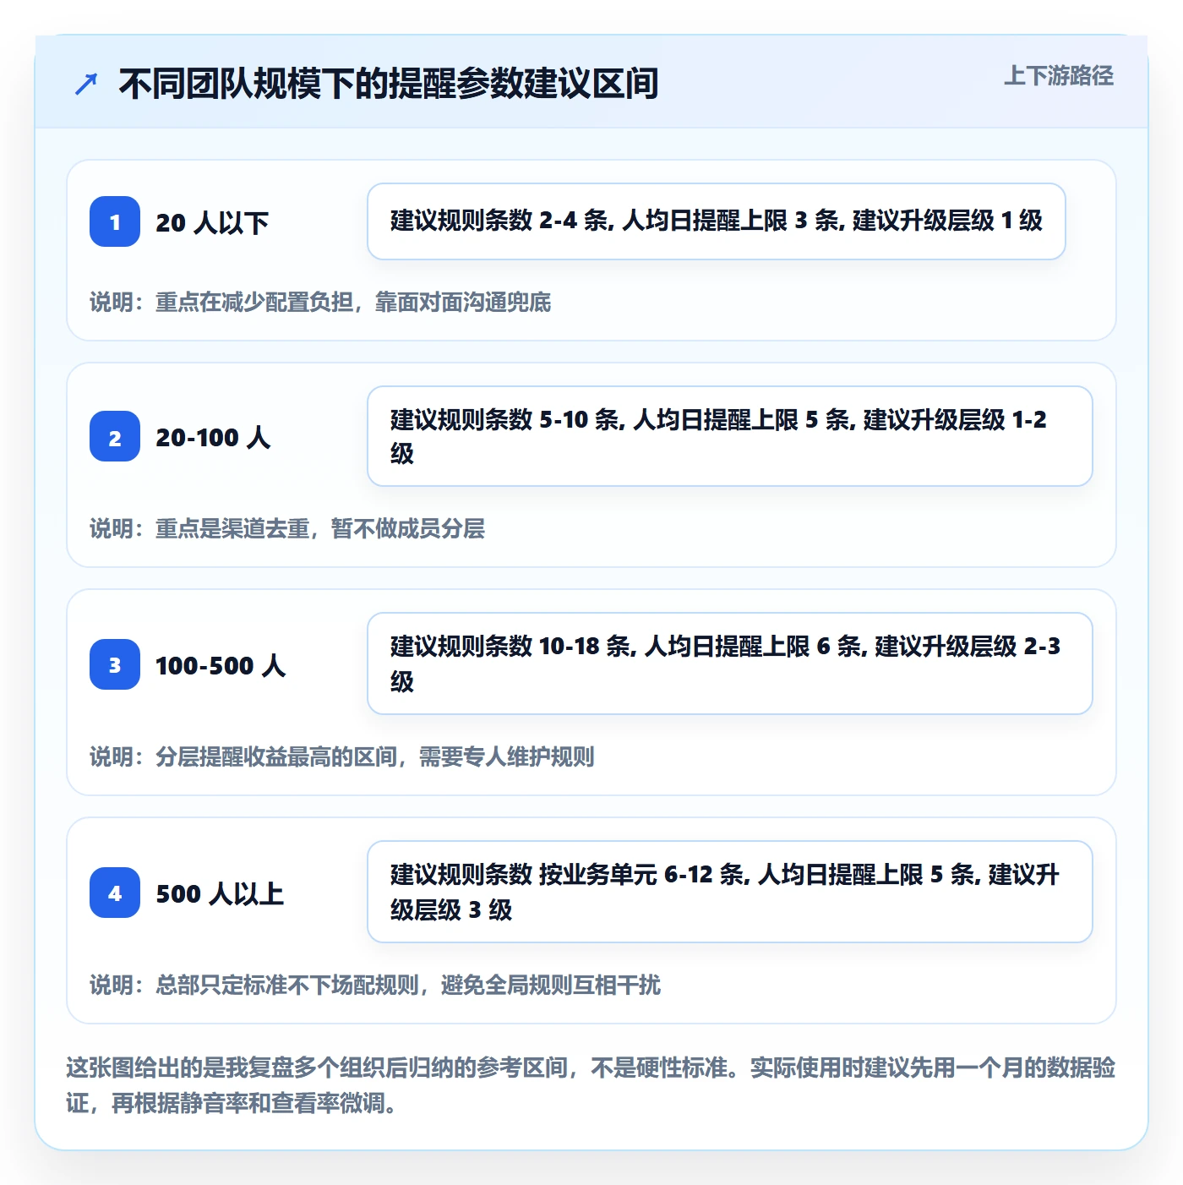This screenshot has height=1185, width=1183.
Task: Click the box recommending 2-4 条 rules
Action: coord(717,221)
